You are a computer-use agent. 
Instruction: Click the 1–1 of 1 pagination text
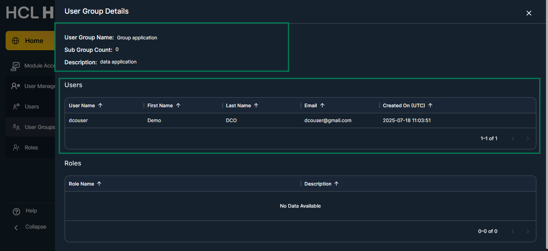pyautogui.click(x=489, y=139)
